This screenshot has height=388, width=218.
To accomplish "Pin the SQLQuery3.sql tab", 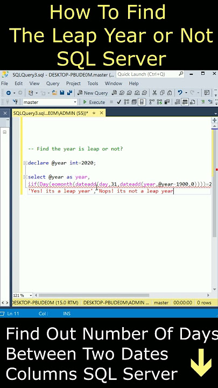I will tap(94, 113).
